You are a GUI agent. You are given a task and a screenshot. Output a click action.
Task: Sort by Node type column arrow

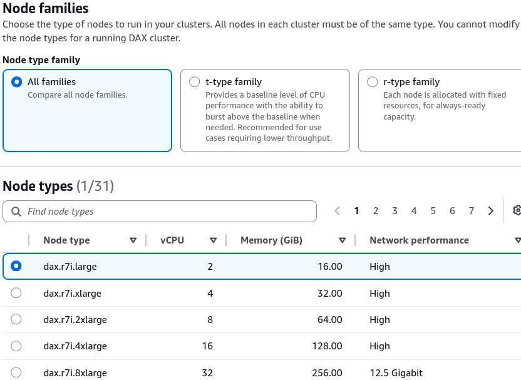point(133,240)
